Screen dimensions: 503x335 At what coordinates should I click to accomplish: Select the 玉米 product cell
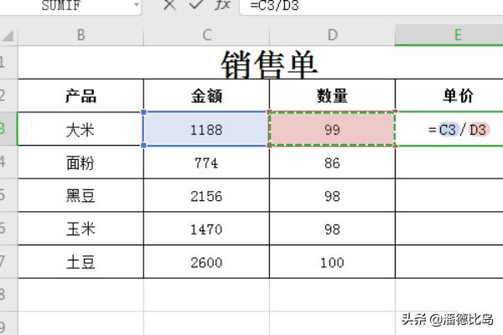click(80, 229)
